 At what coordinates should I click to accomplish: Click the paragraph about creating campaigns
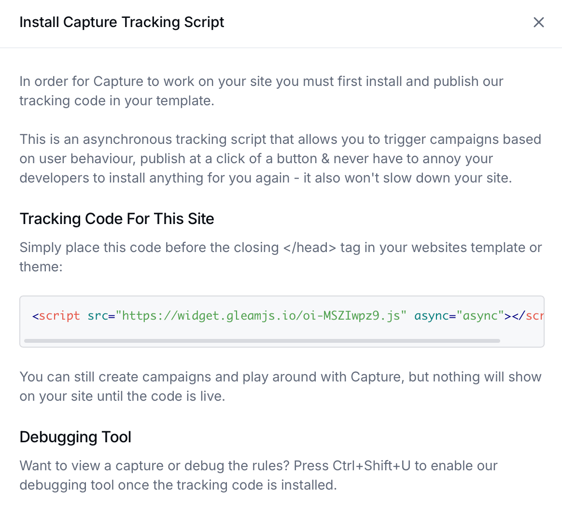click(x=280, y=386)
